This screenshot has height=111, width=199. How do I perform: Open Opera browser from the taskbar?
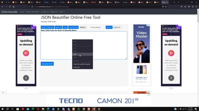[38, 109]
